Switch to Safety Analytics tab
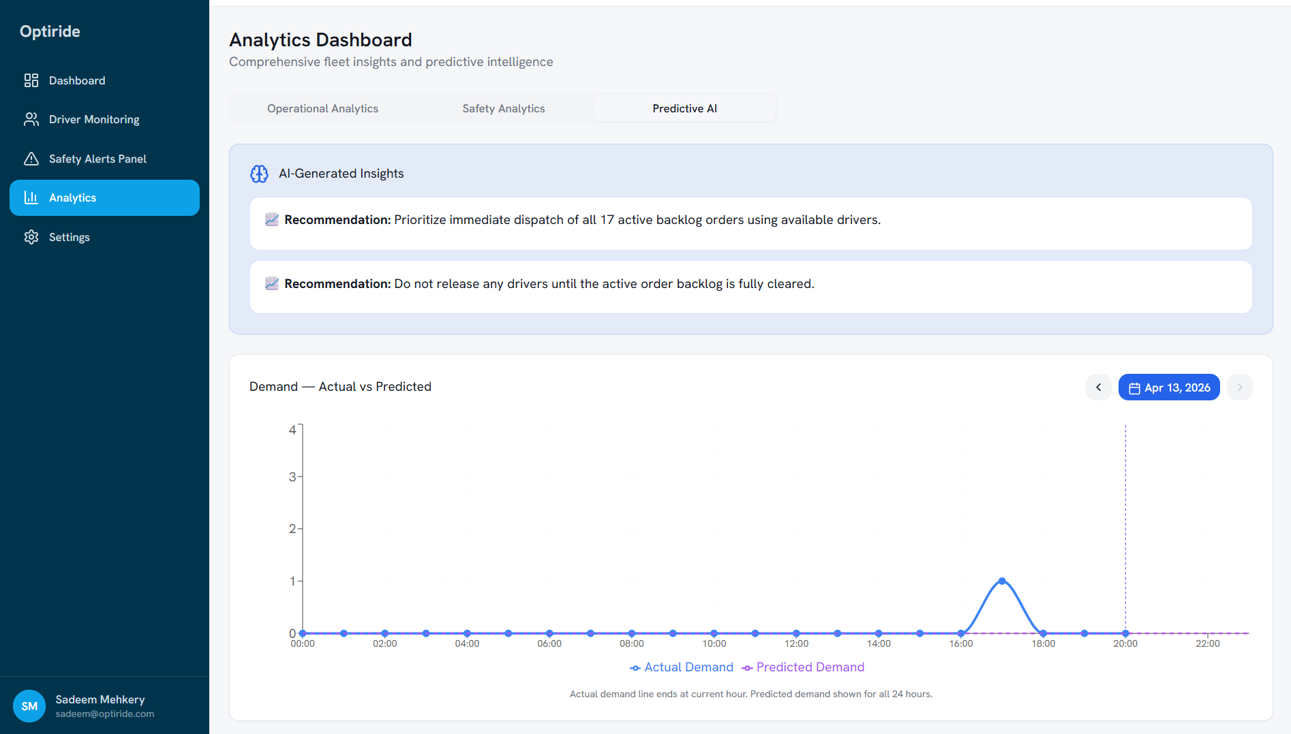This screenshot has width=1291, height=734. click(x=504, y=108)
